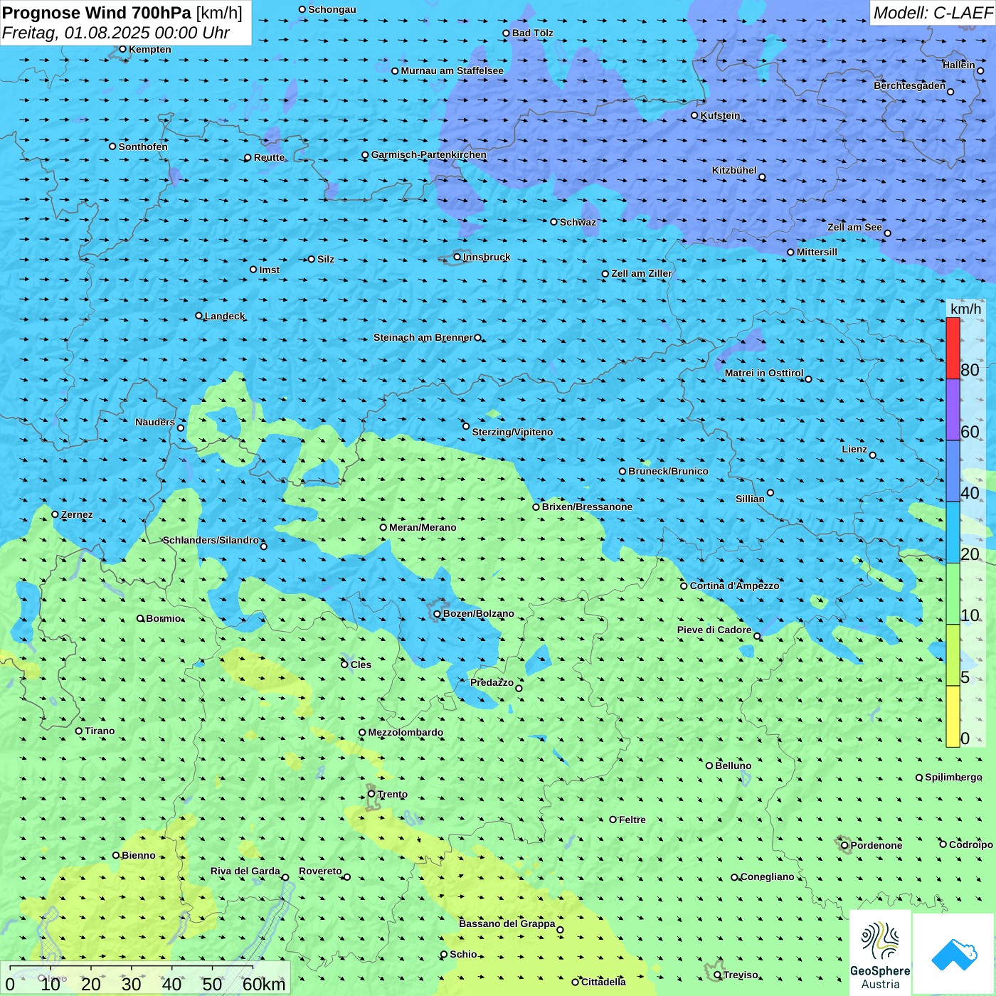The width and height of the screenshot is (996, 996).
Task: Click the 'Feltre' label
Action: click(632, 820)
